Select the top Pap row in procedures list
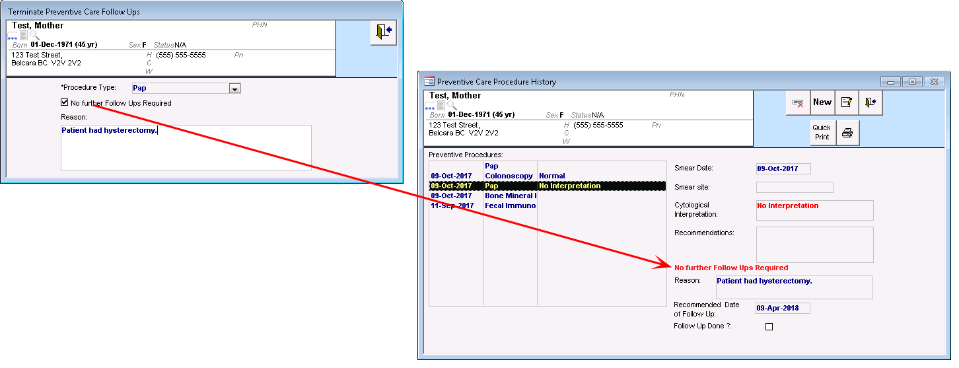The image size is (959, 368). [x=548, y=166]
